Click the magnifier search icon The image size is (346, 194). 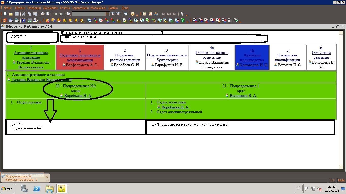(x=68, y=14)
